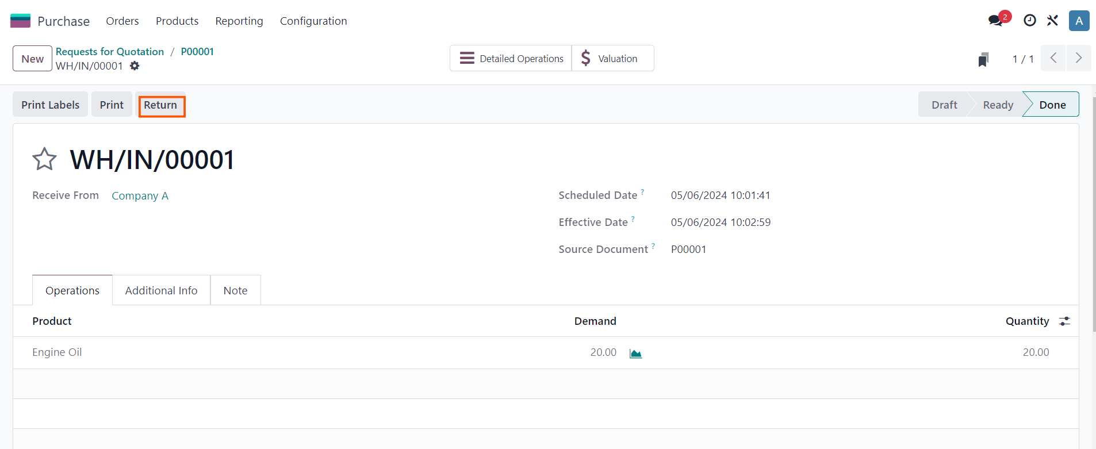The width and height of the screenshot is (1096, 449).
Task: Click the New button
Action: [x=32, y=59]
